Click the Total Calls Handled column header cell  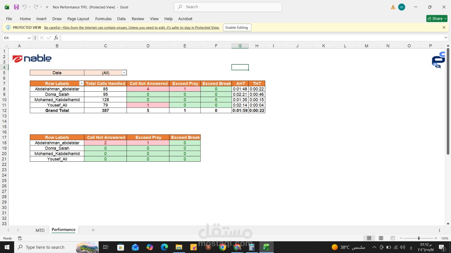point(105,83)
